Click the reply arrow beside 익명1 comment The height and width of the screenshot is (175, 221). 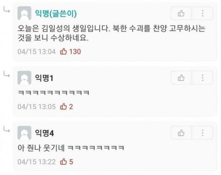click(x=7, y=74)
